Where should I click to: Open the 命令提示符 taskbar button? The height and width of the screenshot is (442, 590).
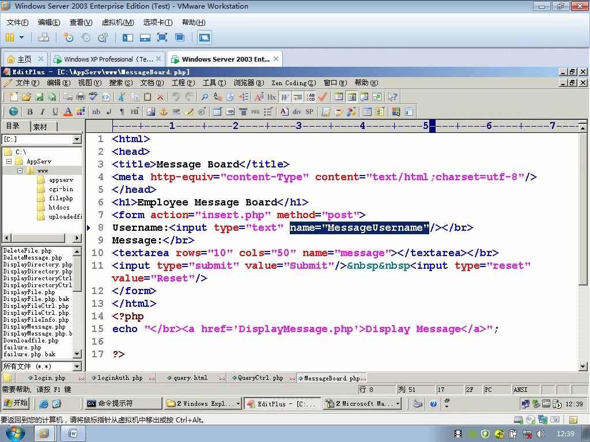click(123, 403)
